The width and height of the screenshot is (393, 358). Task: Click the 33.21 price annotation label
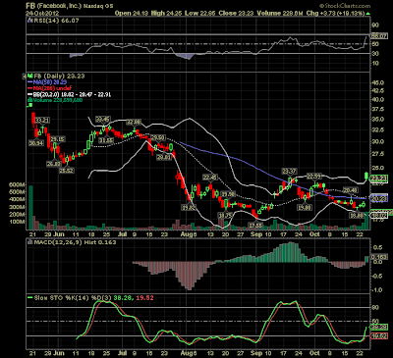pos(42,121)
